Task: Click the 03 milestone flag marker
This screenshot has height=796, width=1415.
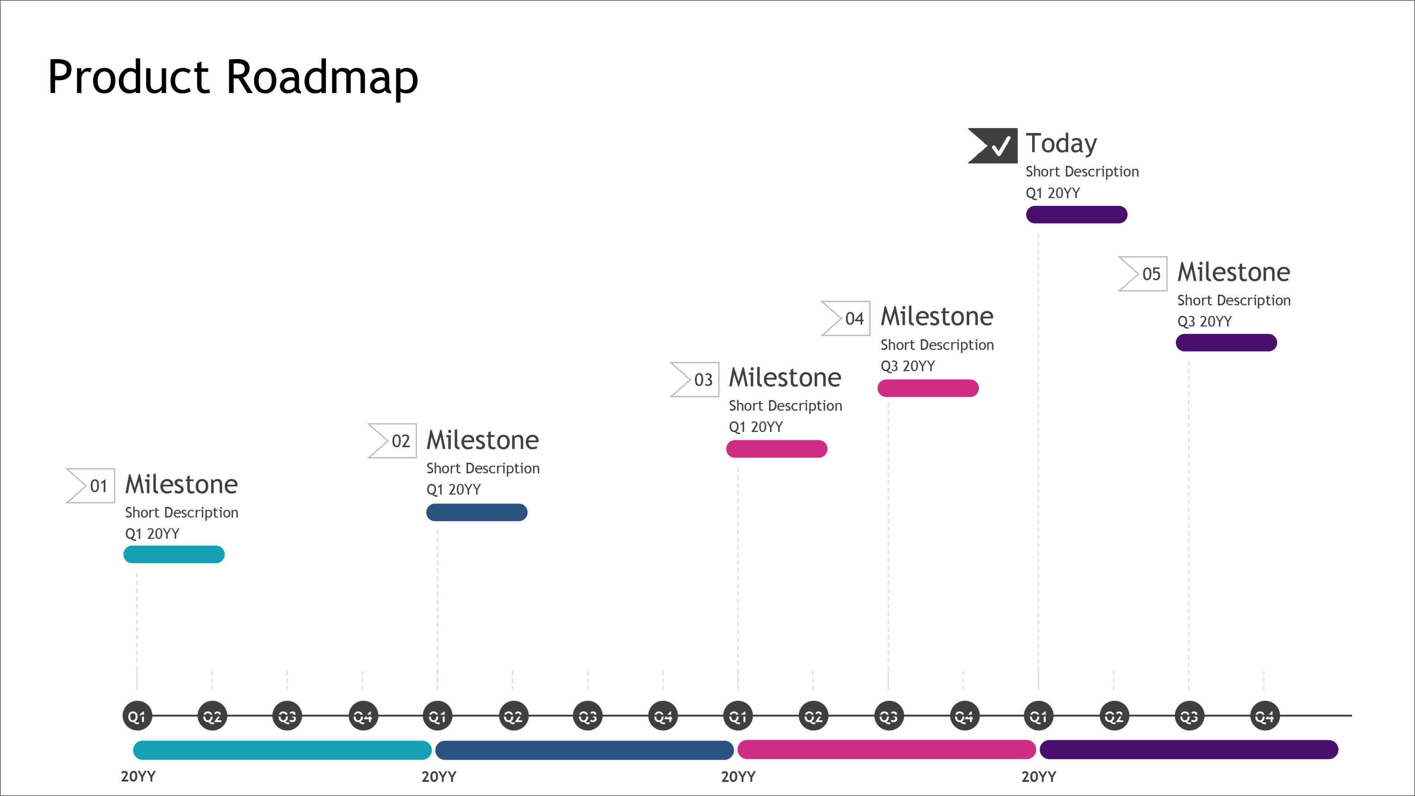Action: (695, 379)
